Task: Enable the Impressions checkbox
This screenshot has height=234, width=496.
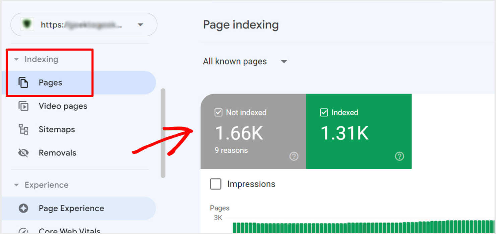Action: tap(216, 184)
